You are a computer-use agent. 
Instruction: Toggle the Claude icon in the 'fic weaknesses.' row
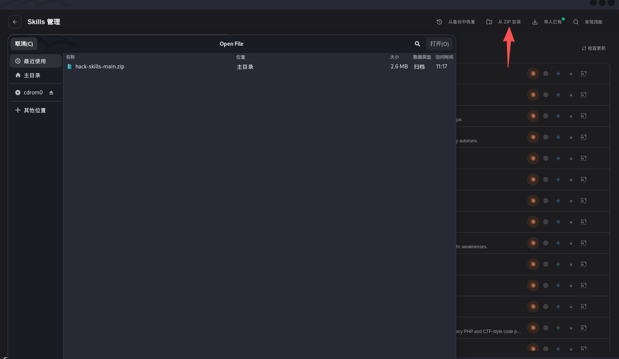533,243
